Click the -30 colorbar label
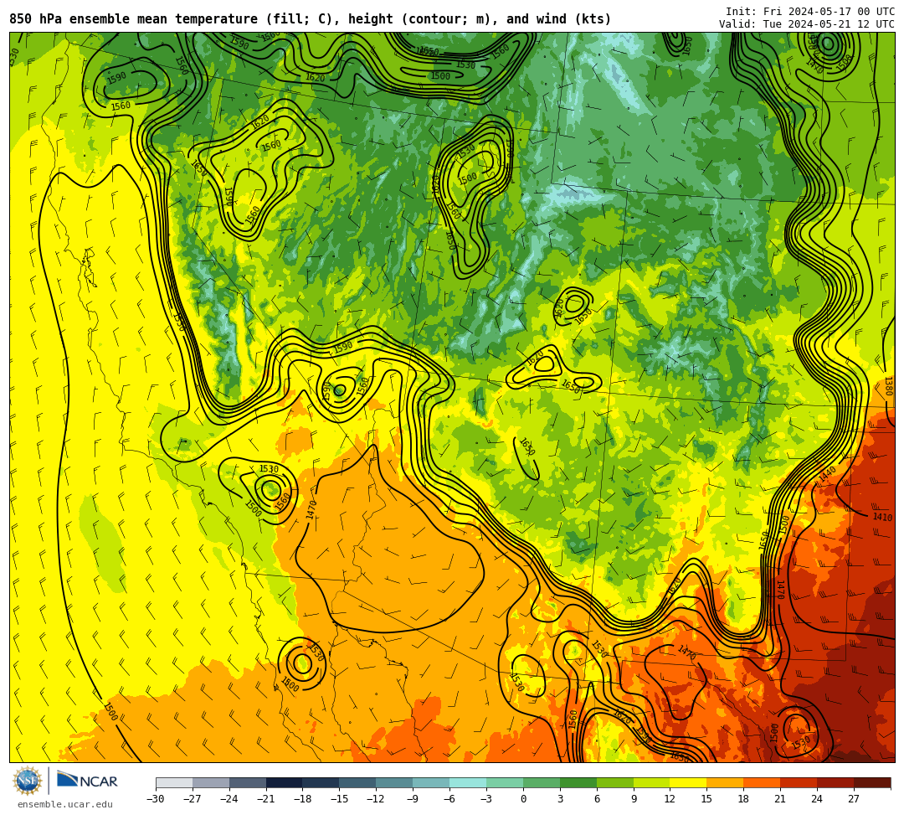Screen dimensions: 904x815 tap(156, 799)
